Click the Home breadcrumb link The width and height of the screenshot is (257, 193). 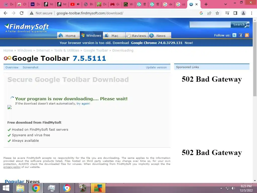[x=8, y=50]
